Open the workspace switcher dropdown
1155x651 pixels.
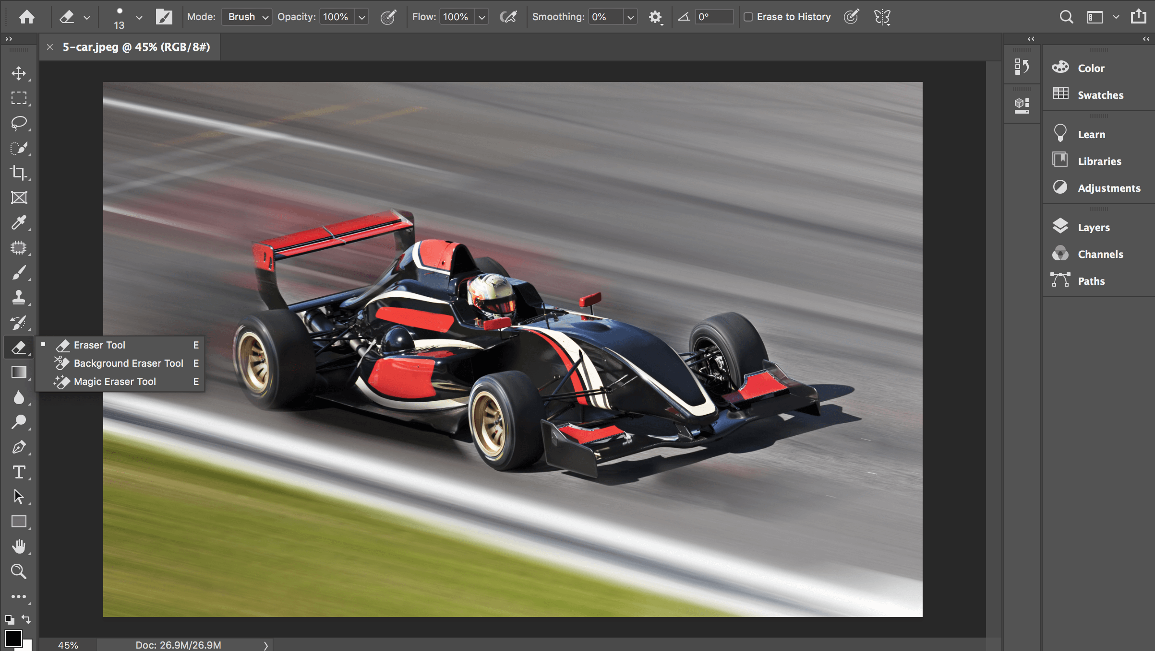1116,17
